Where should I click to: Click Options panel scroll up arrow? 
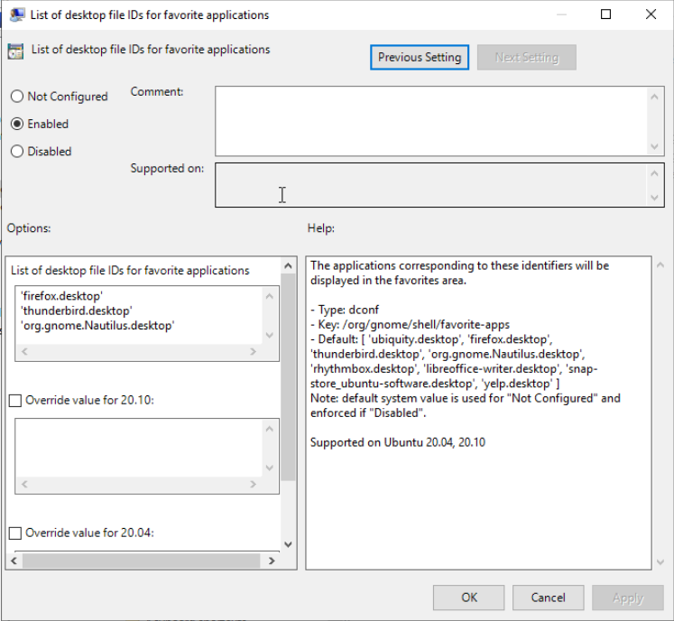pyautogui.click(x=288, y=265)
